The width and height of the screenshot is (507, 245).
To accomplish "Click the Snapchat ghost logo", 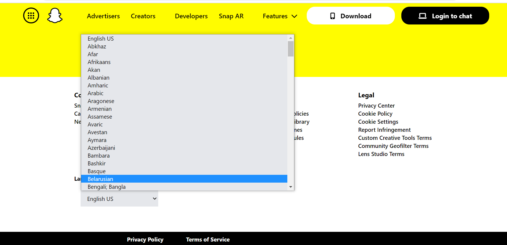I will [55, 16].
